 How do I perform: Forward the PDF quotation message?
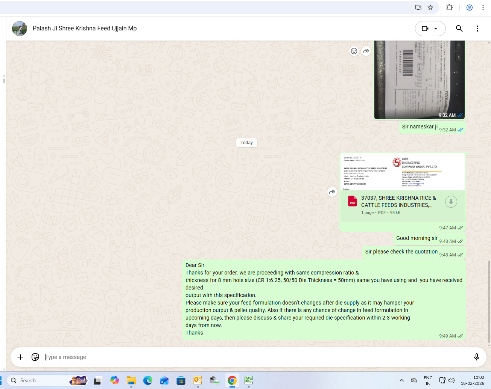pyautogui.click(x=332, y=192)
